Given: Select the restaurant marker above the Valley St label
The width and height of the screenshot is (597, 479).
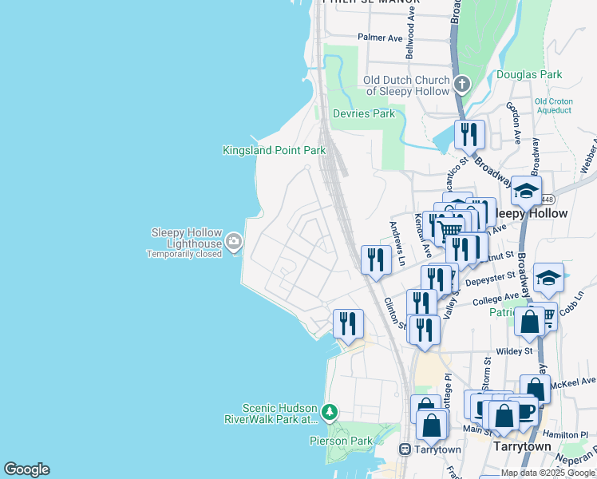Looking at the screenshot, I should pyautogui.click(x=436, y=280).
